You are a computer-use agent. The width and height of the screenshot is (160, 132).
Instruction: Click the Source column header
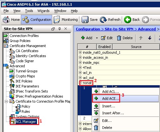(x=136, y=47)
